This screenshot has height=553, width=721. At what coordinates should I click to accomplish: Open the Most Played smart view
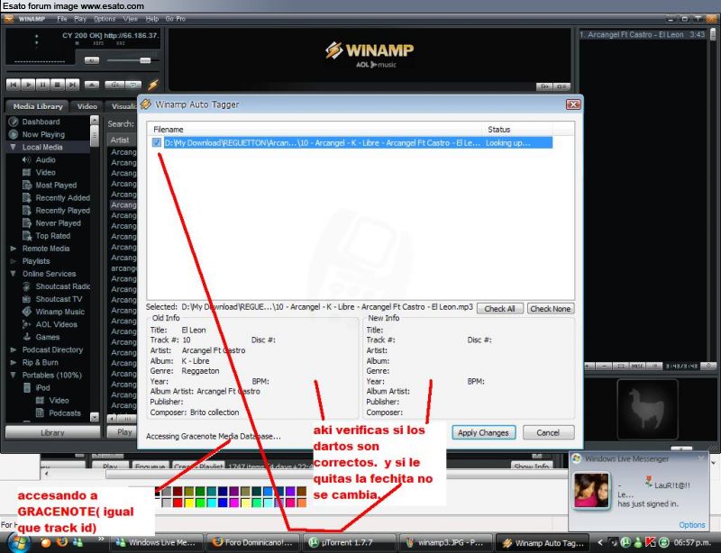coord(56,186)
